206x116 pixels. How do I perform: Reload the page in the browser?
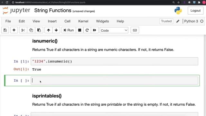(7, 2)
